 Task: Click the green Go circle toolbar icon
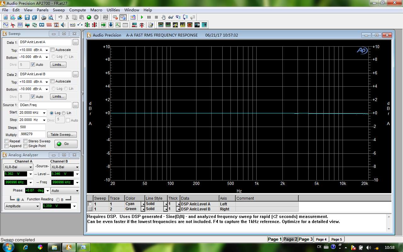89,17
